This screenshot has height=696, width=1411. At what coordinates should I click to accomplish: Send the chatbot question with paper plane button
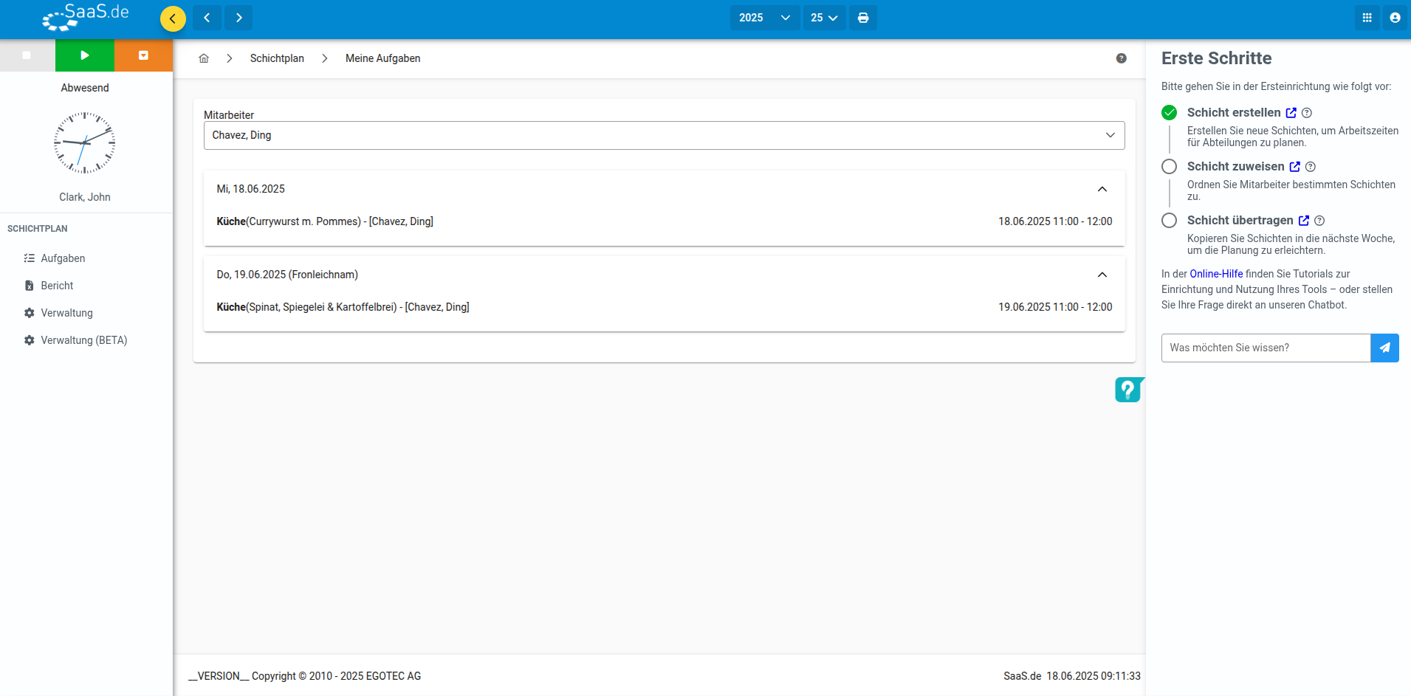[x=1384, y=348]
